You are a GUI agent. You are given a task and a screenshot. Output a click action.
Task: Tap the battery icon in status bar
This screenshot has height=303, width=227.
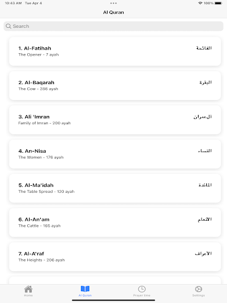(218, 3)
